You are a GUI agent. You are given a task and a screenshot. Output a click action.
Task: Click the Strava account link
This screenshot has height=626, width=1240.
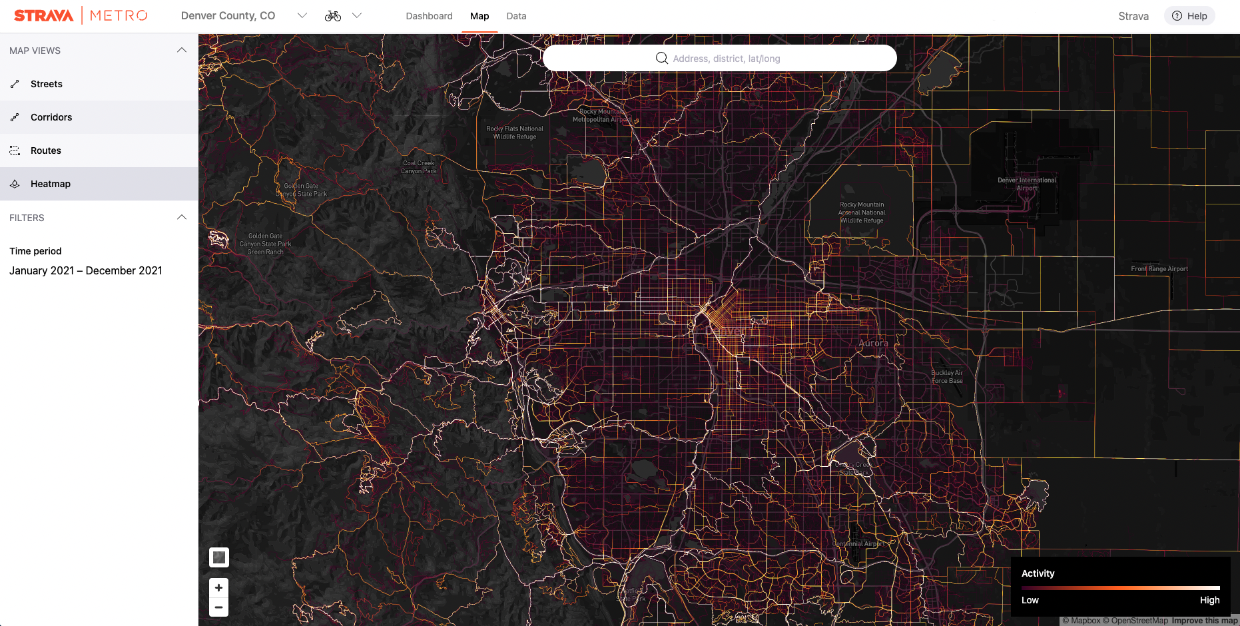pyautogui.click(x=1133, y=16)
